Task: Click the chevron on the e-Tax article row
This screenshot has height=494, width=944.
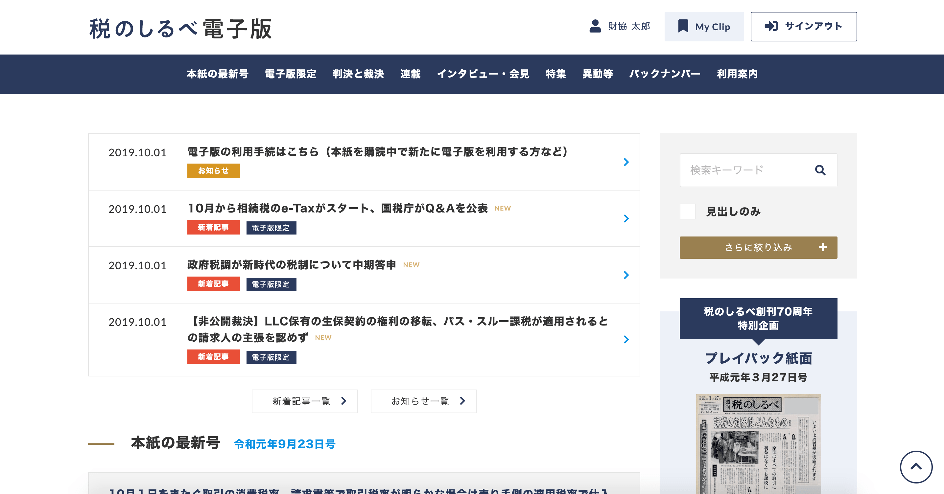Action: coord(626,219)
